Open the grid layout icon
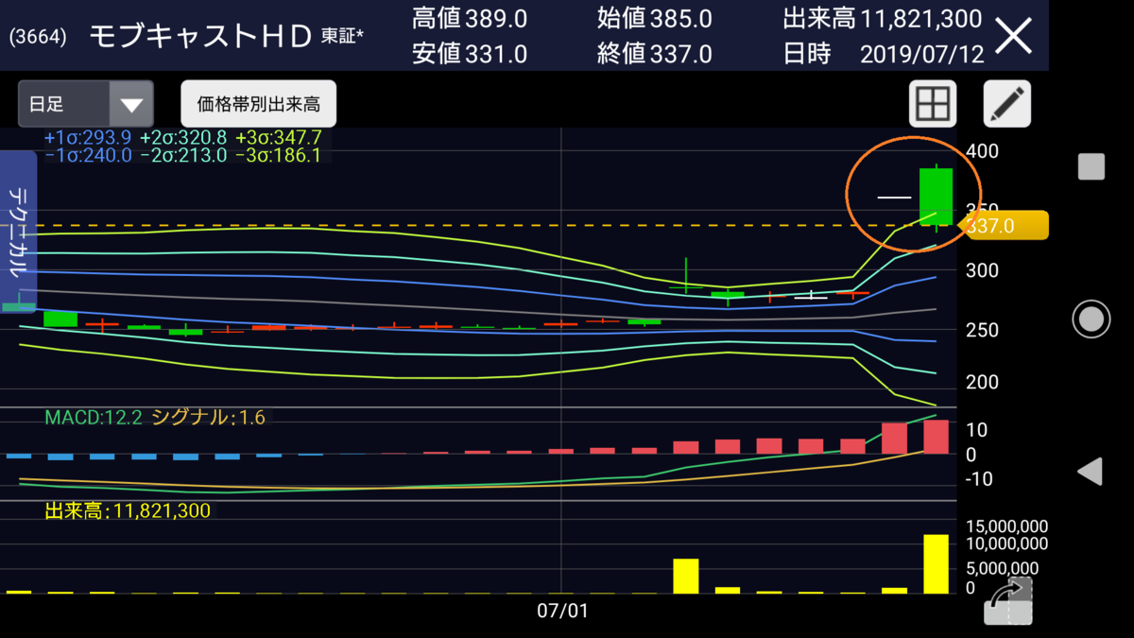1134x638 pixels. point(933,104)
